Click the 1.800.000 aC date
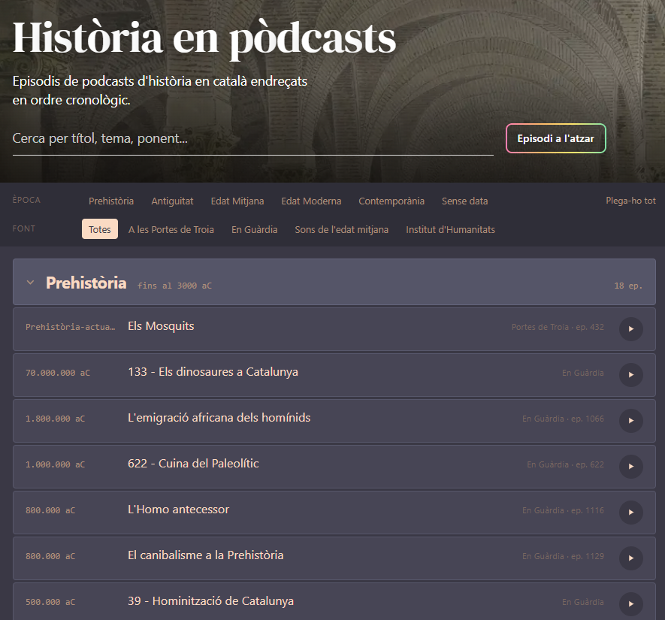 (55, 419)
